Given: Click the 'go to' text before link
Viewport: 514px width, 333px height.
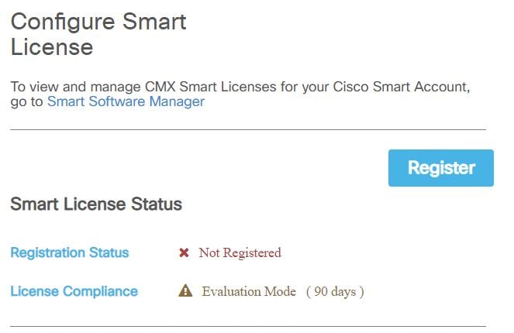Looking at the screenshot, I should [26, 101].
